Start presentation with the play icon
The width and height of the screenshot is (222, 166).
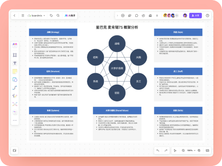coord(123,16)
